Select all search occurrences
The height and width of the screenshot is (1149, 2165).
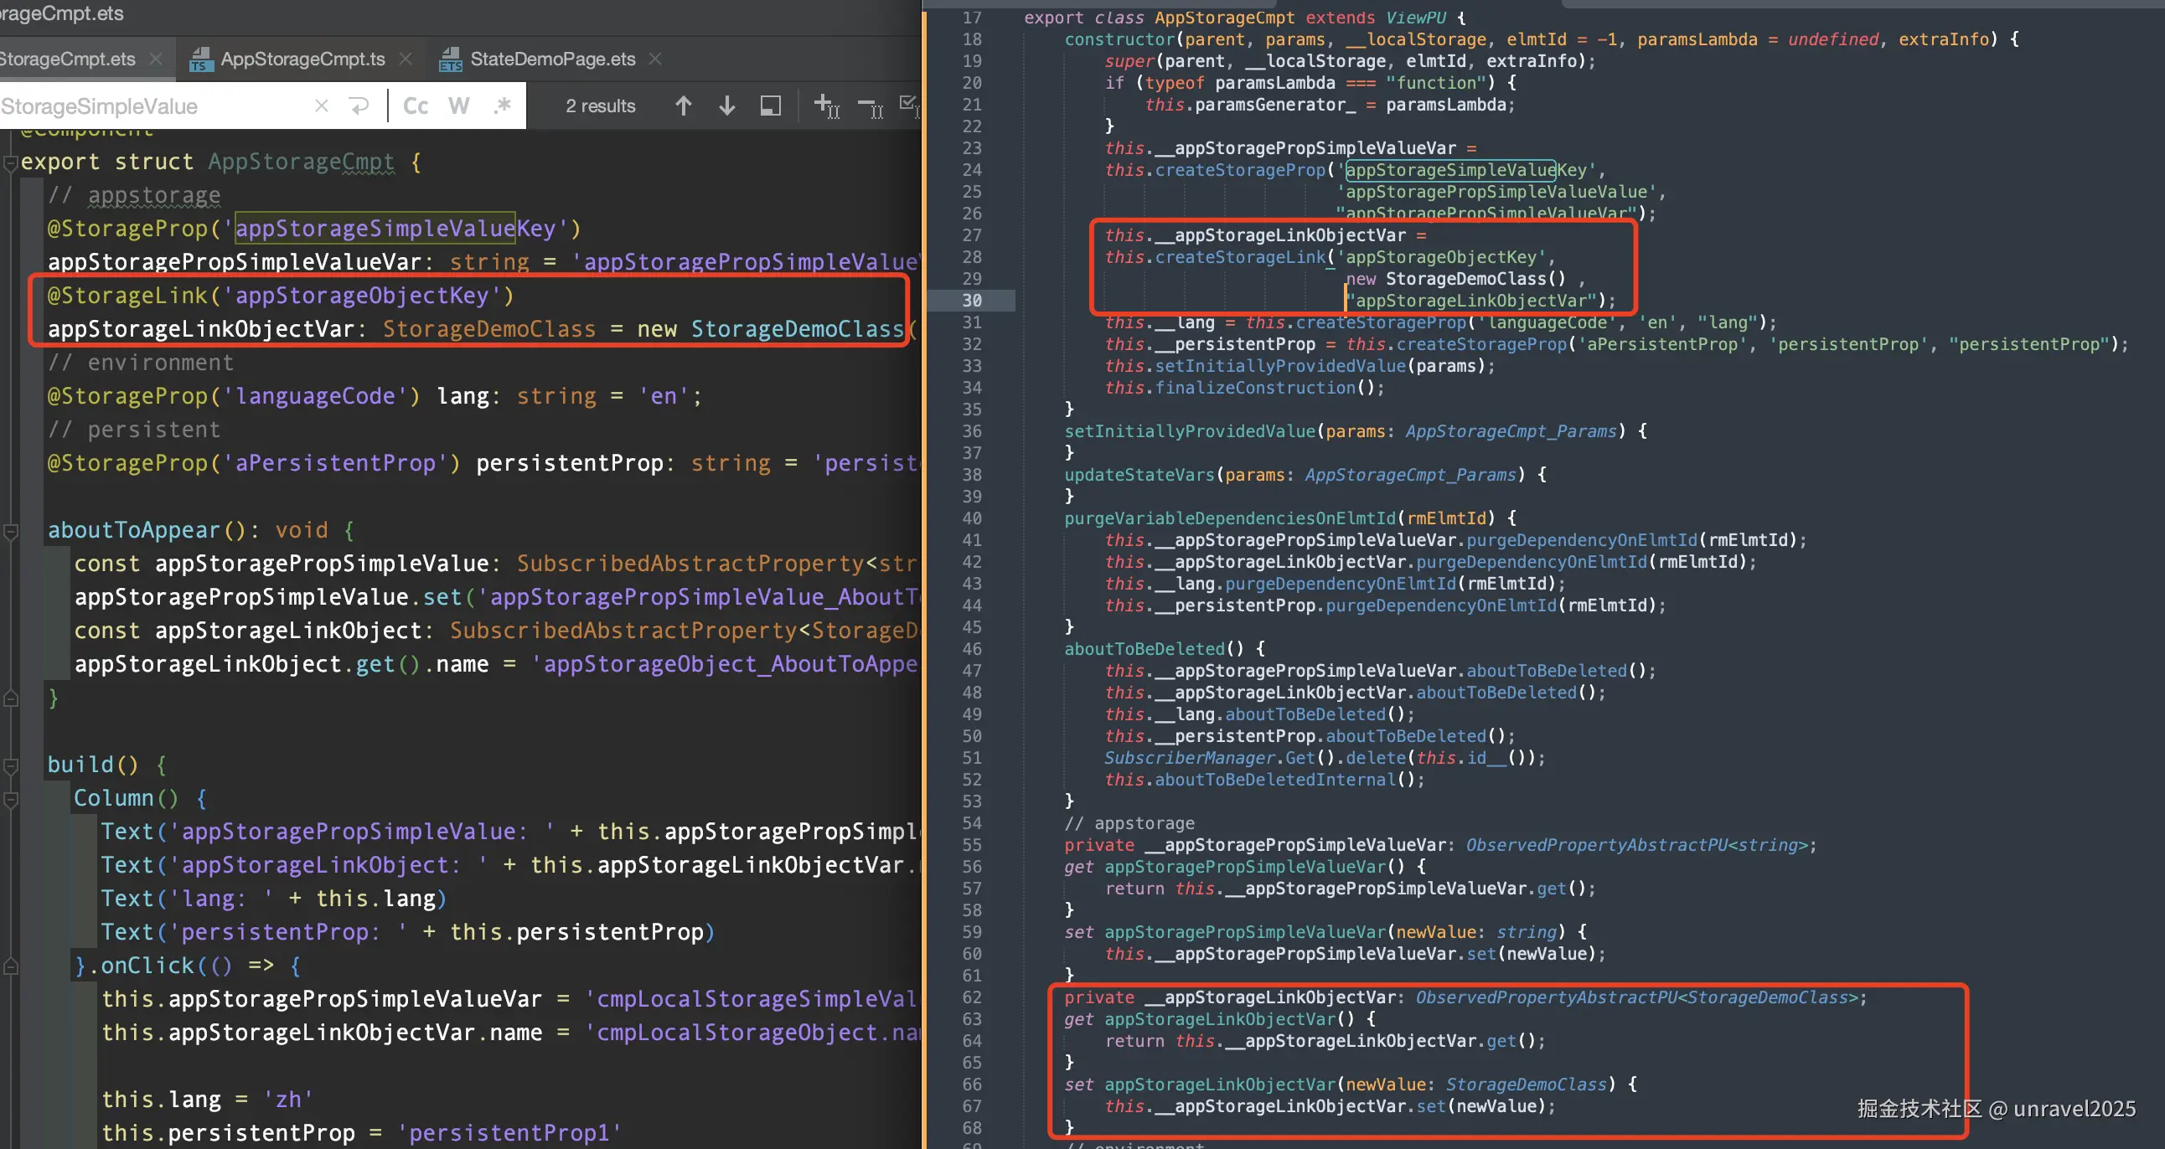[x=909, y=105]
